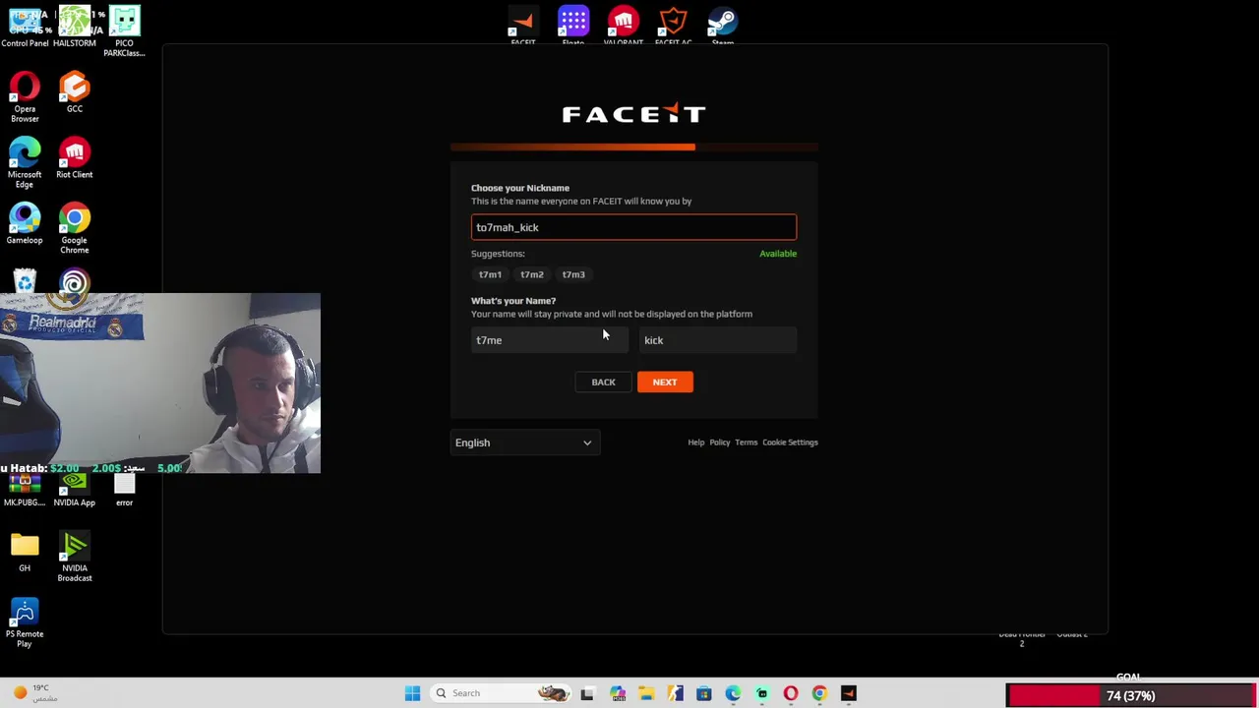Switch to FACEIT app on the taskbar
Screen dimensions: 1259x708
tap(849, 693)
